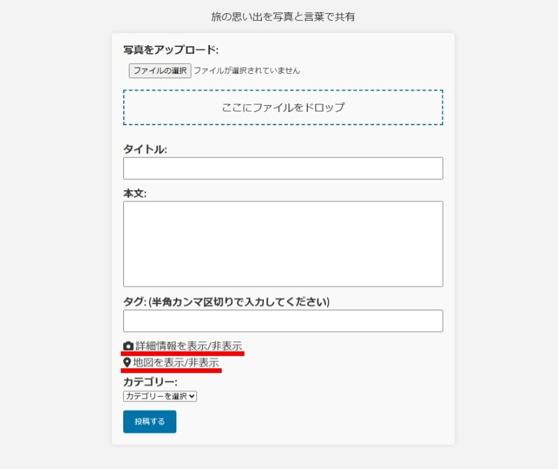
Task: Click the ファイルが選択されていません status text
Action: point(246,71)
